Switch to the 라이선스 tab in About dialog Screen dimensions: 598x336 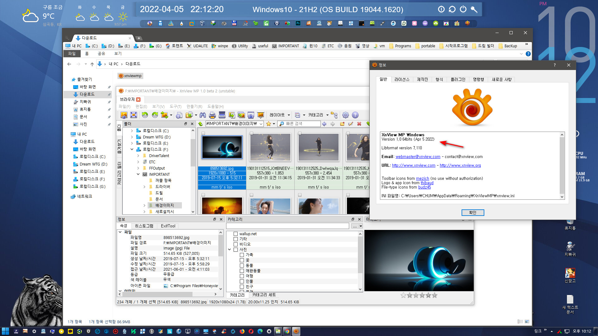pos(402,80)
